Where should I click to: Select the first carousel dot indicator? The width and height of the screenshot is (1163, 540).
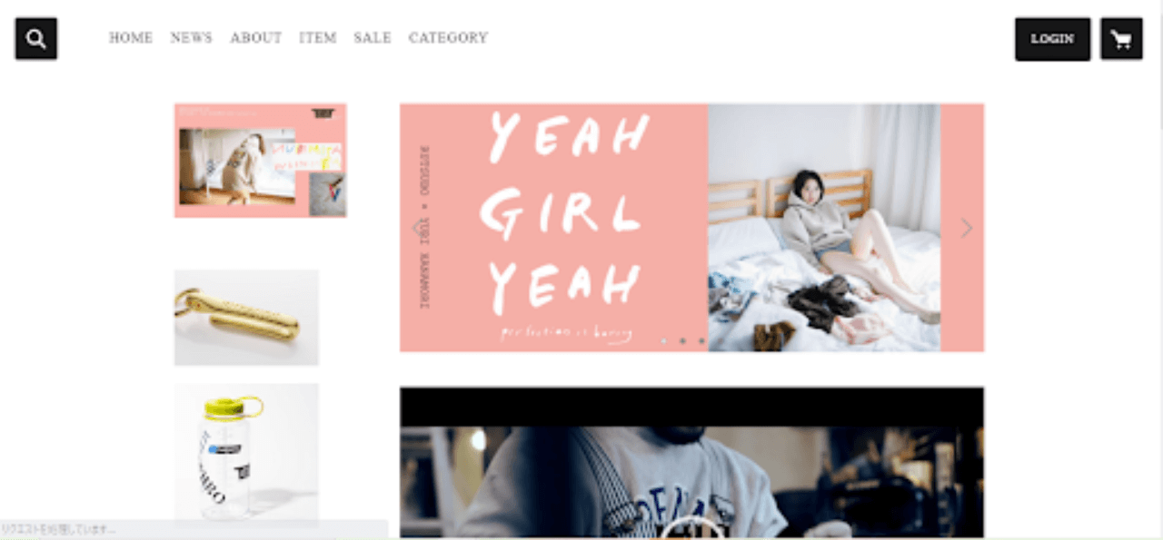663,341
